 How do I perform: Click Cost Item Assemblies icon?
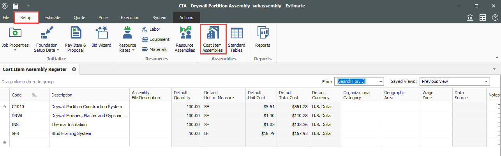[212, 34]
